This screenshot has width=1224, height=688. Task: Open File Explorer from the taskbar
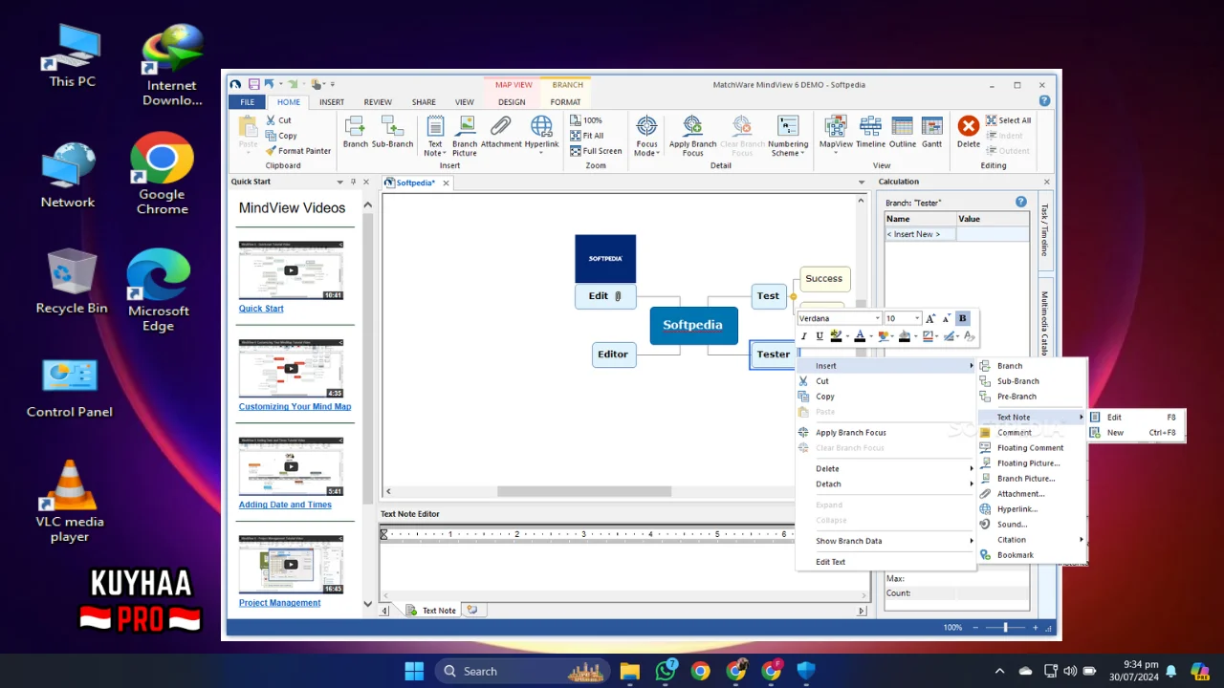click(x=629, y=671)
